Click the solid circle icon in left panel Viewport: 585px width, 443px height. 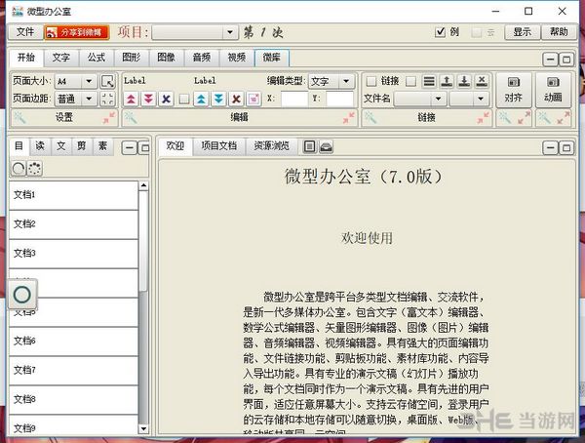[19, 169]
